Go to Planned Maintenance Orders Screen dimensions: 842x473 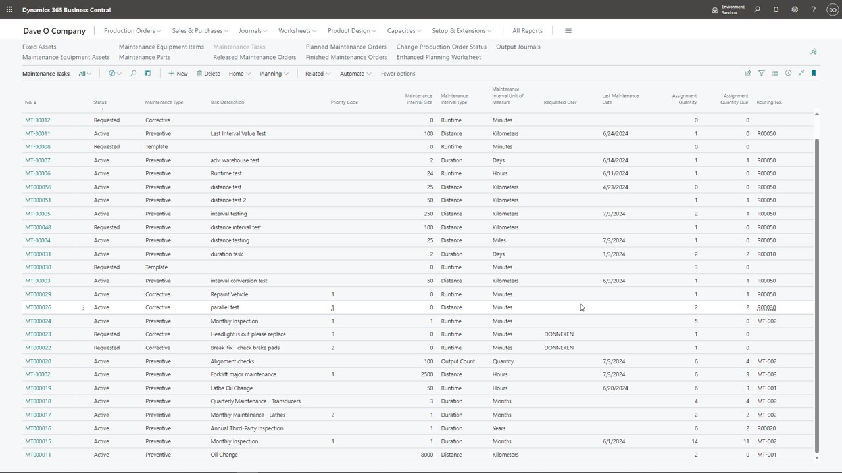point(346,47)
